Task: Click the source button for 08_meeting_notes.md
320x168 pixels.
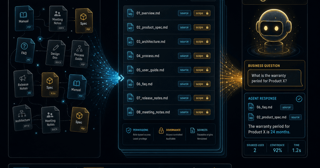Action: [x=184, y=112]
